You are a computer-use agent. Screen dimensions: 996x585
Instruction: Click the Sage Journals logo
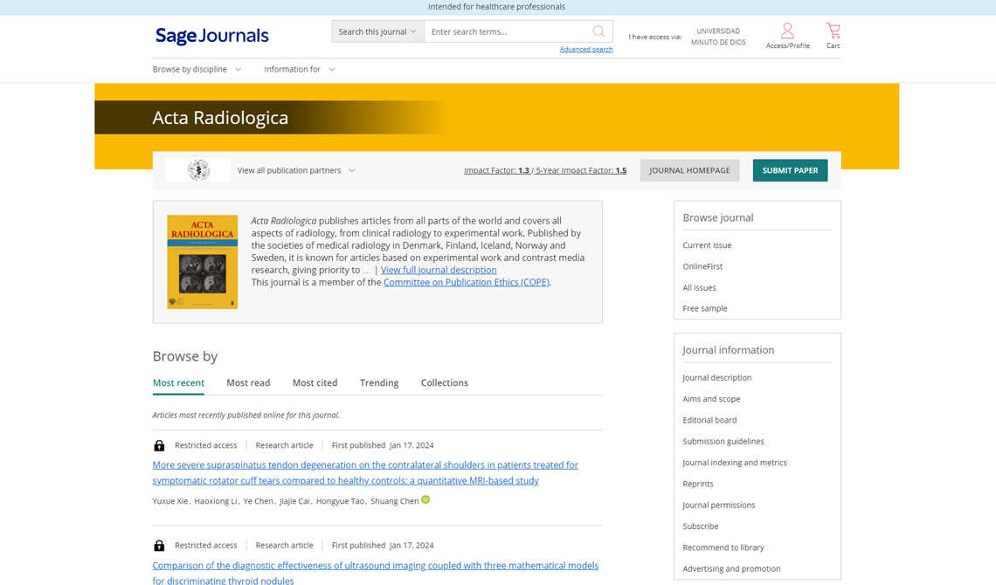[x=212, y=36]
